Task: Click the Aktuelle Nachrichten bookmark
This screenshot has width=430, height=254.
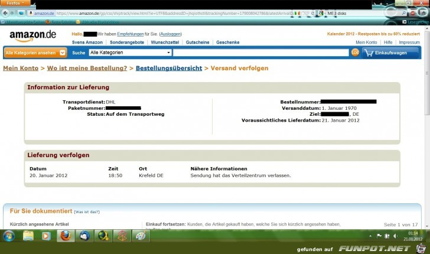Action: [x=99, y=22]
